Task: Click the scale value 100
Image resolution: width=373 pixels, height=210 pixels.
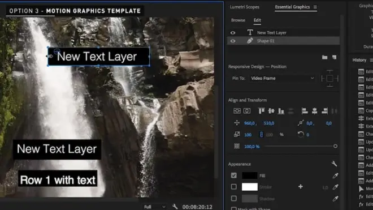Action: [x=248, y=135]
